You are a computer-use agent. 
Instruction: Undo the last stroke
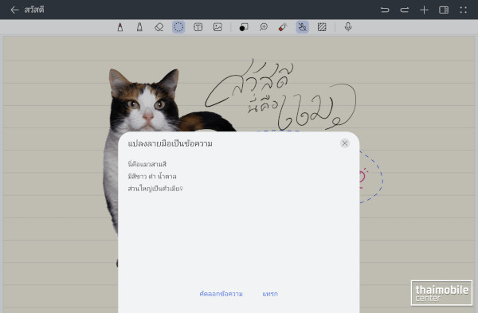[x=385, y=10]
